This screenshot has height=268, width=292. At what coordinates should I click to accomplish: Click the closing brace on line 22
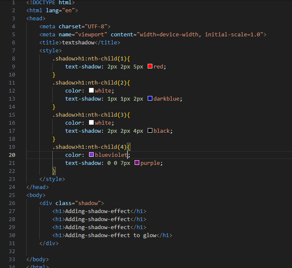[54, 171]
